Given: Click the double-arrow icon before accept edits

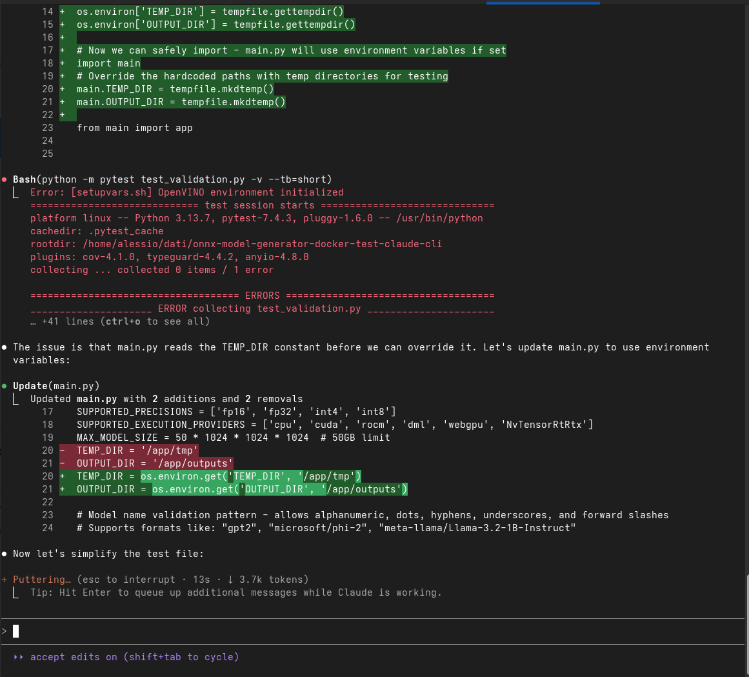Looking at the screenshot, I should point(19,657).
